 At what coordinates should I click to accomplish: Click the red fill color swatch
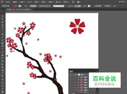(14, 6)
